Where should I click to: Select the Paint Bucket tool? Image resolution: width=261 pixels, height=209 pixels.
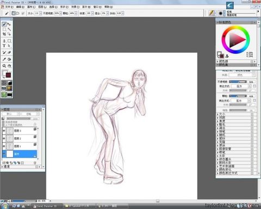(9, 59)
